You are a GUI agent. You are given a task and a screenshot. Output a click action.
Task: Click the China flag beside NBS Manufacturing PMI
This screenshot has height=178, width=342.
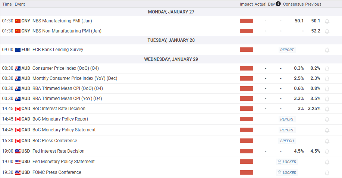[18, 21]
